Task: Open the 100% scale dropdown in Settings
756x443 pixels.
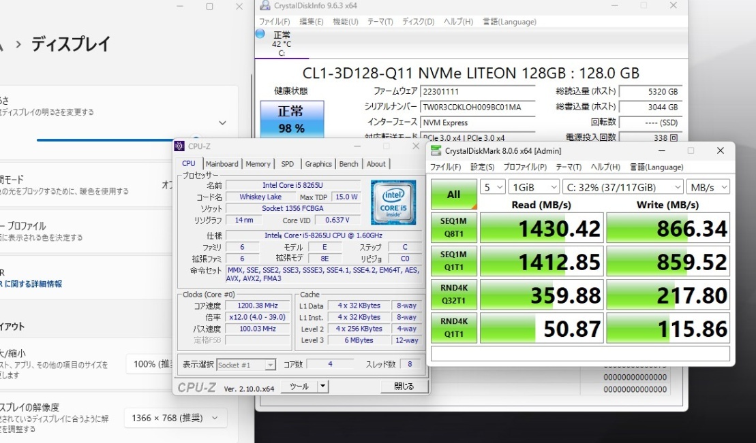Action: [149, 364]
